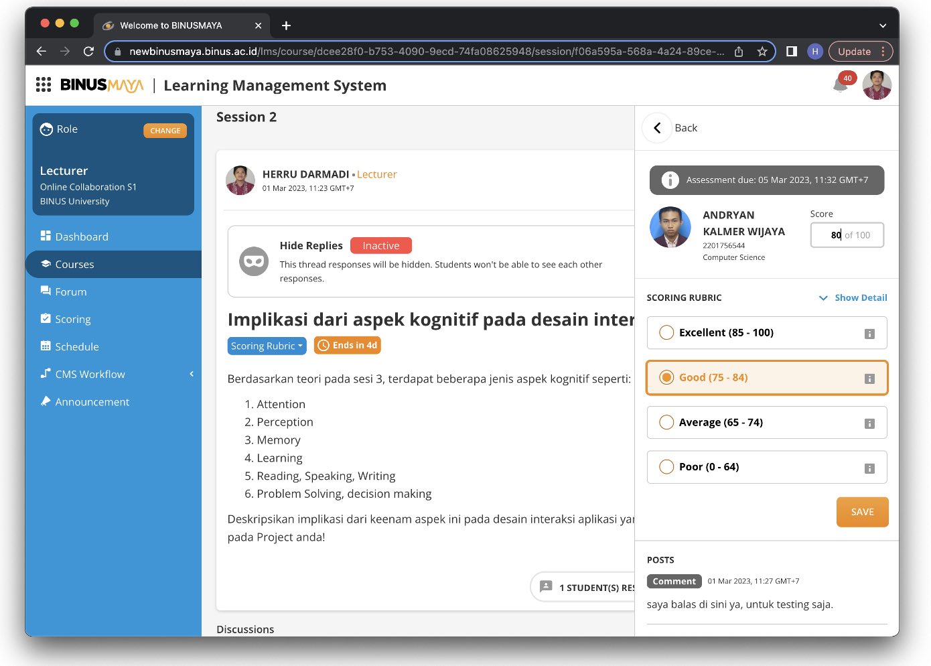Open the Scoring section
The width and height of the screenshot is (931, 666).
tap(72, 319)
